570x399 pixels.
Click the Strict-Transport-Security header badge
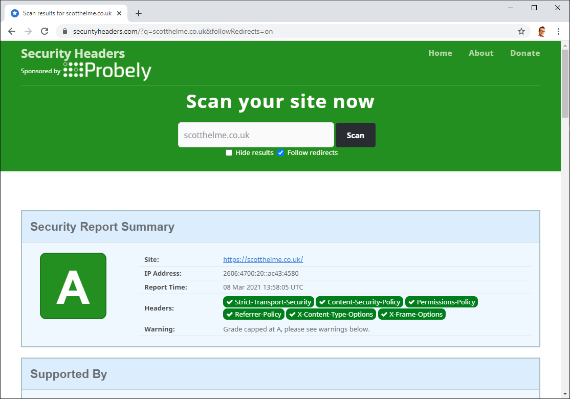click(x=269, y=302)
